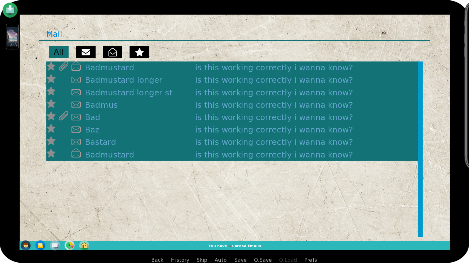
Task: Click the subject of 'Badmustard longer st'
Action: 274,93
